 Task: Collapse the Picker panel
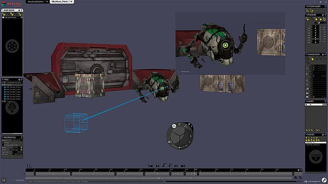[306, 135]
